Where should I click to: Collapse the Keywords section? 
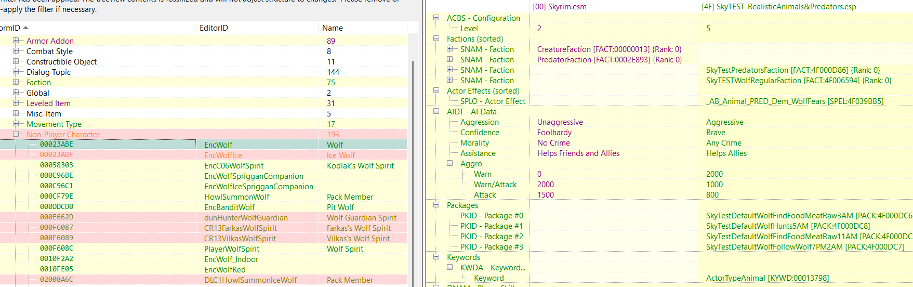[x=436, y=257]
